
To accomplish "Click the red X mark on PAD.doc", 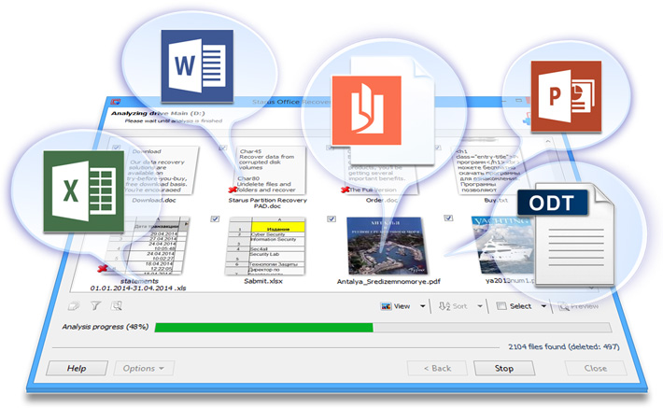I will 233,190.
